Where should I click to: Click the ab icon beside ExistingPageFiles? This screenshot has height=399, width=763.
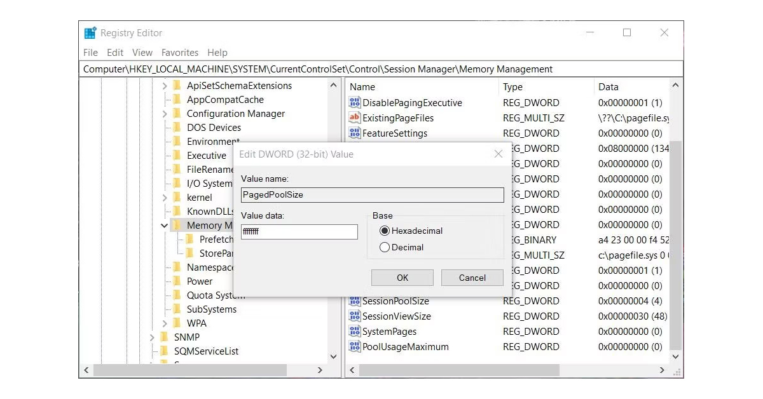pos(355,118)
